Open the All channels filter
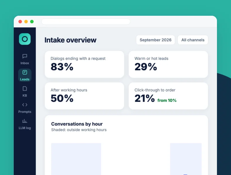The image size is (231, 175). tap(193, 40)
